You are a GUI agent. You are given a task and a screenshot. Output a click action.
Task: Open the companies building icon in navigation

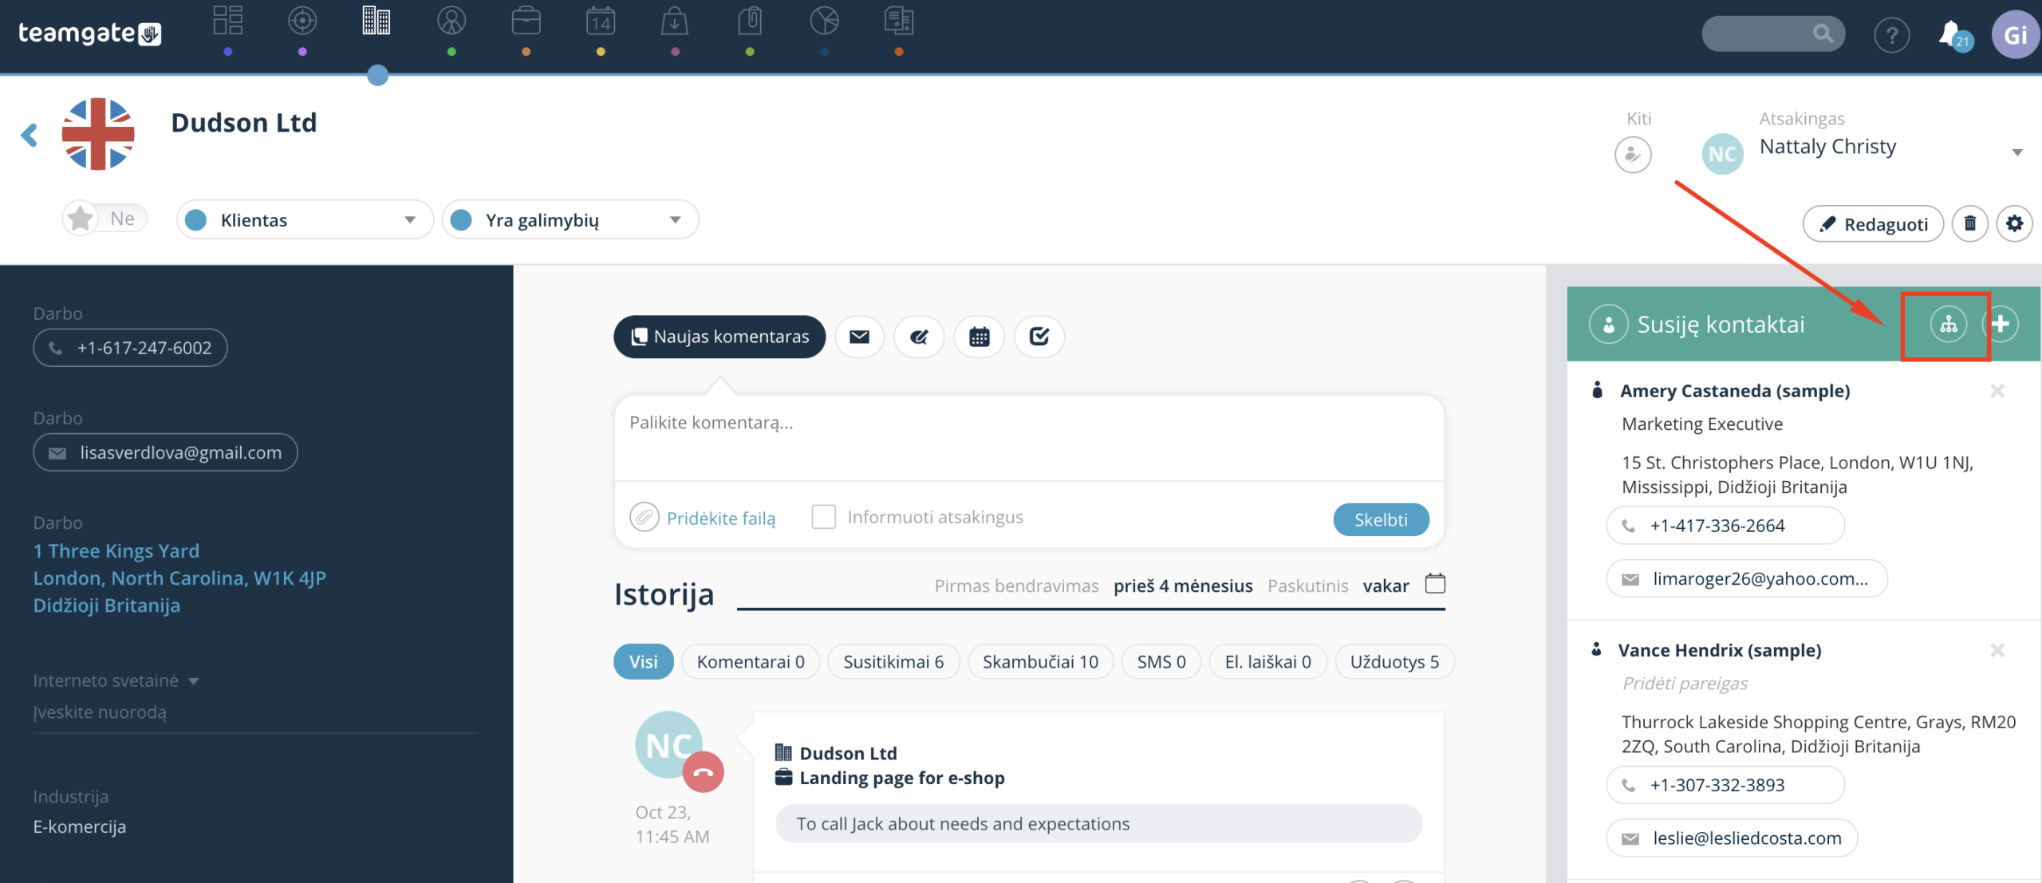(x=376, y=21)
